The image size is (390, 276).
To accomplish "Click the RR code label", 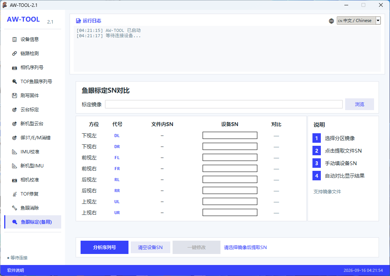I will (x=117, y=191).
